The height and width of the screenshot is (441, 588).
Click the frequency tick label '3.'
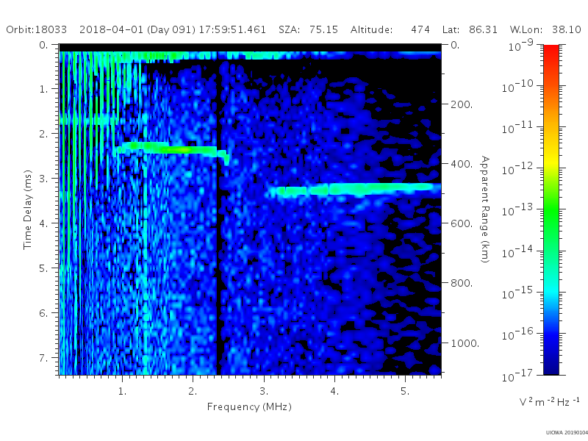point(264,392)
